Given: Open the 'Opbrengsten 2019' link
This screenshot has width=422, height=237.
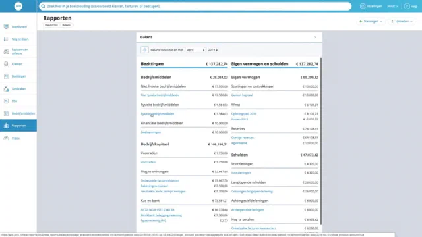Looking at the screenshot, I should (x=243, y=114).
